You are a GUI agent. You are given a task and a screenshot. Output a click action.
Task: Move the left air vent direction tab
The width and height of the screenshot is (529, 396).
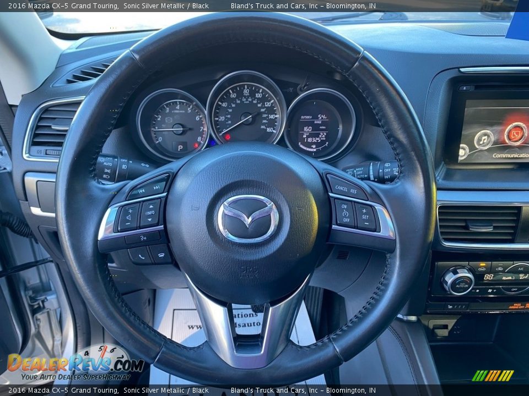click(x=61, y=127)
